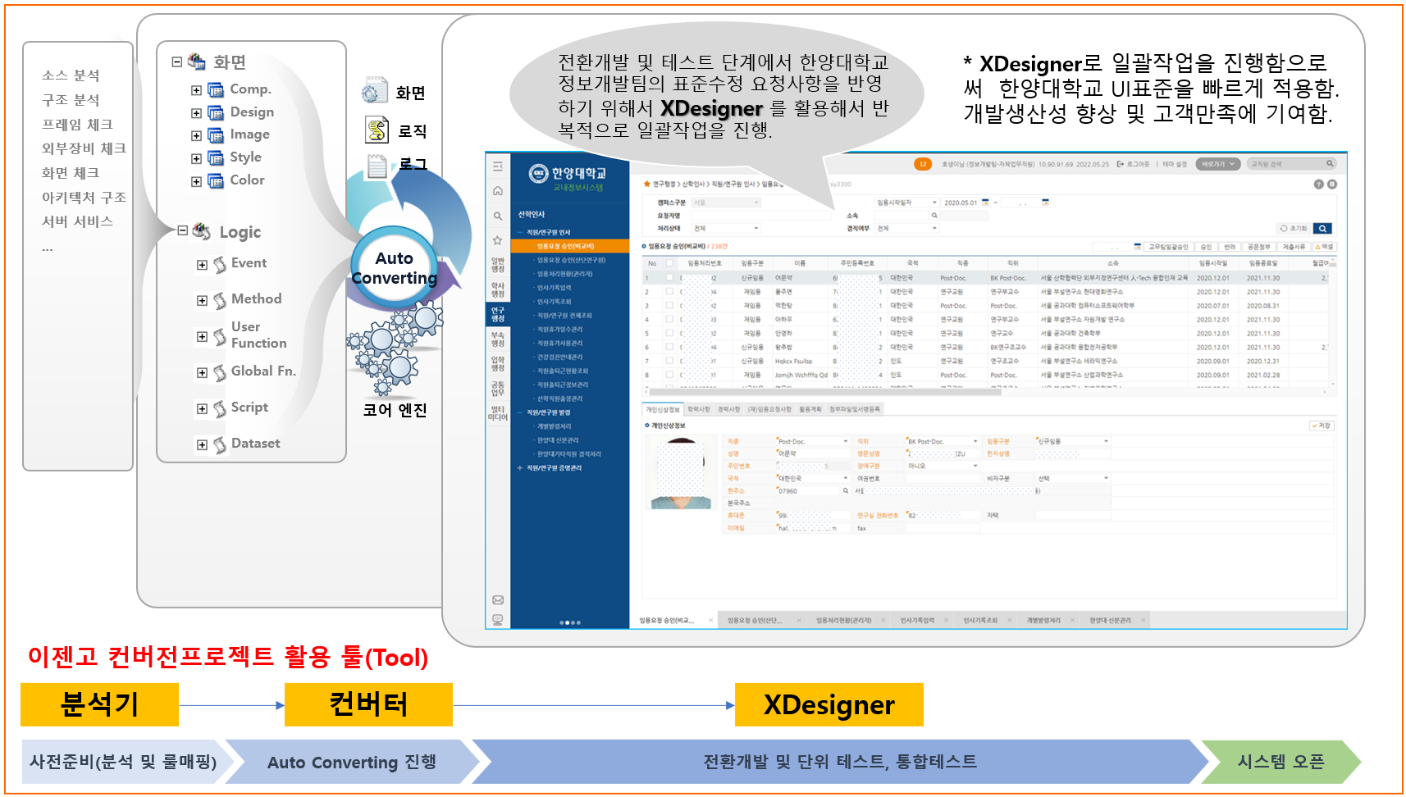Collapse the Logic tree node
Screen dimensions: 1406x797
coord(183,230)
